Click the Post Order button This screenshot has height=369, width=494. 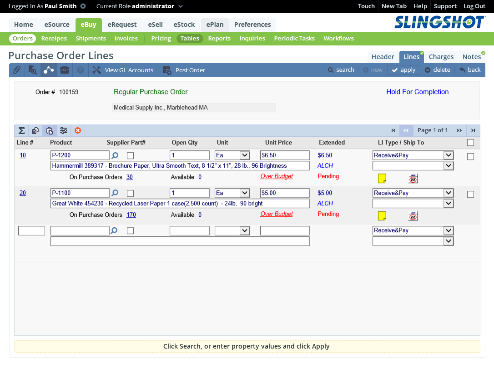(184, 70)
